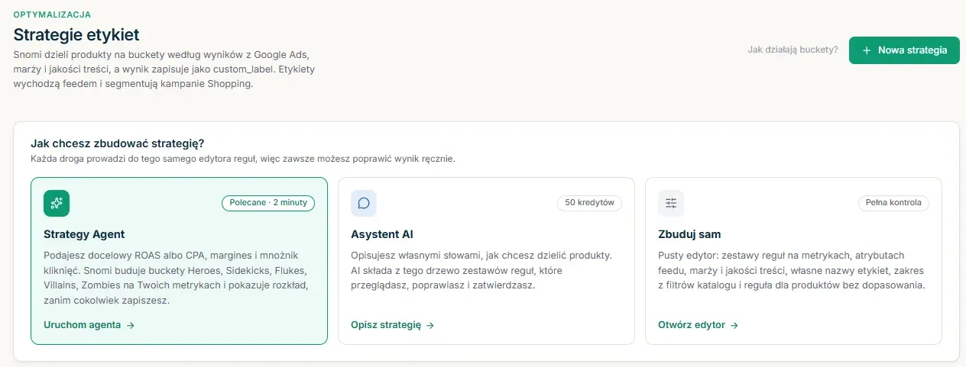Click the arrow next to Opisz strategię
This screenshot has width=966, height=367.
[x=430, y=325]
